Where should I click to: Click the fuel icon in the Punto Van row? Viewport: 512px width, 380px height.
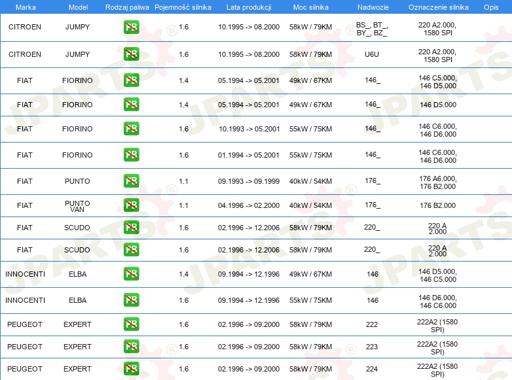pyautogui.click(x=131, y=205)
